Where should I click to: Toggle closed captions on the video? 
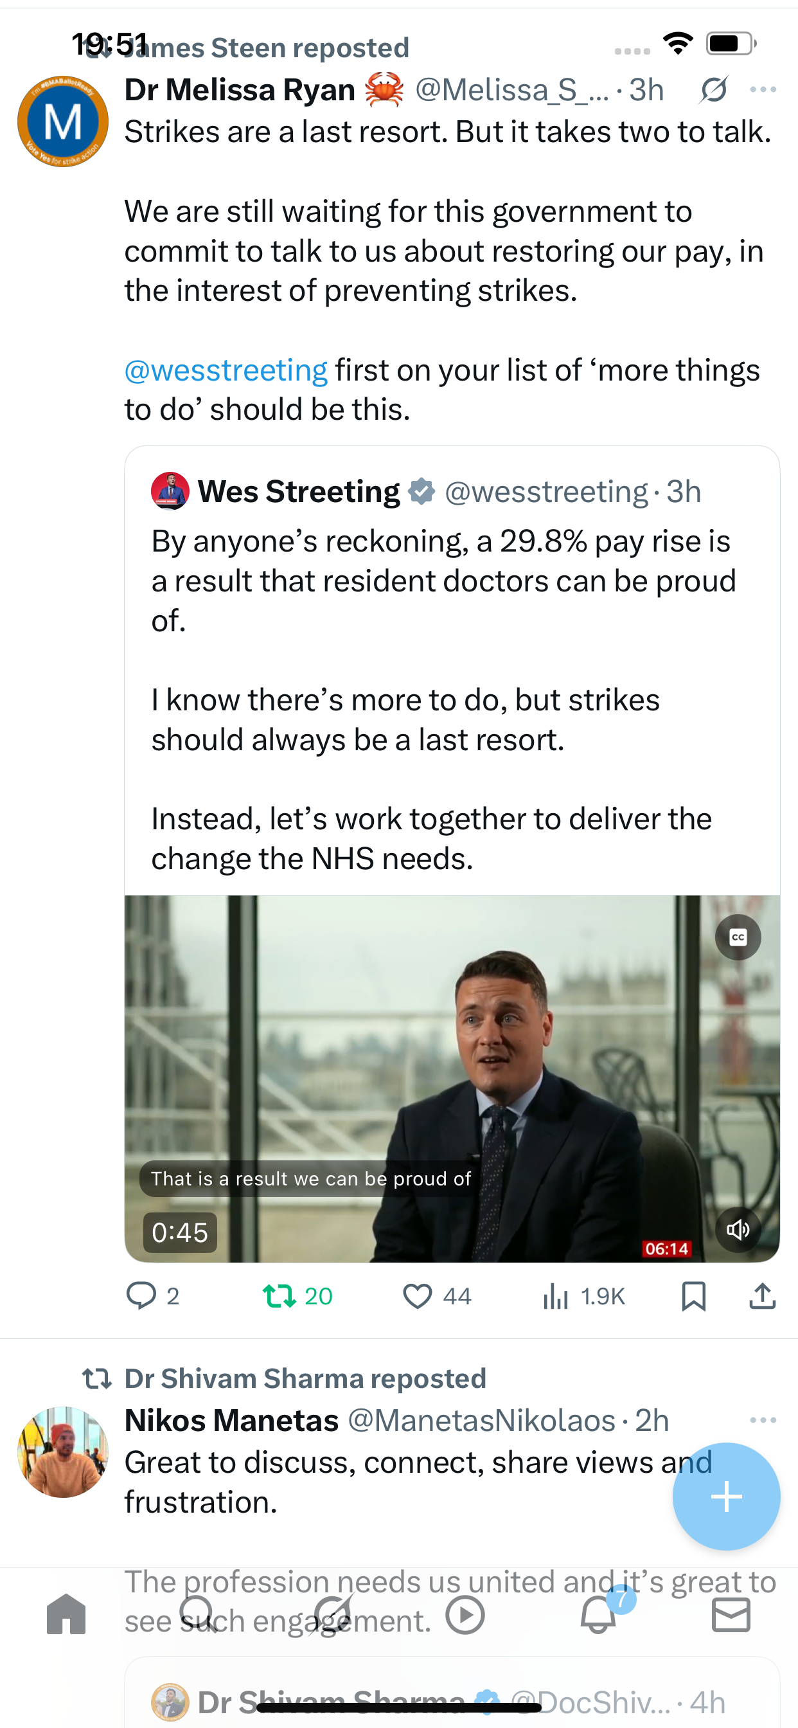[x=738, y=937]
